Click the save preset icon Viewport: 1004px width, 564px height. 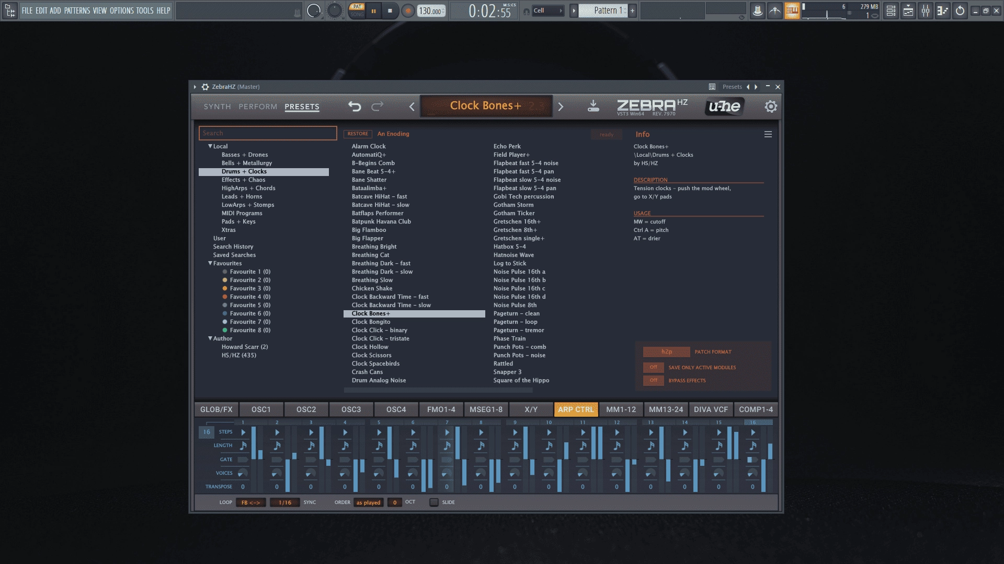[593, 106]
